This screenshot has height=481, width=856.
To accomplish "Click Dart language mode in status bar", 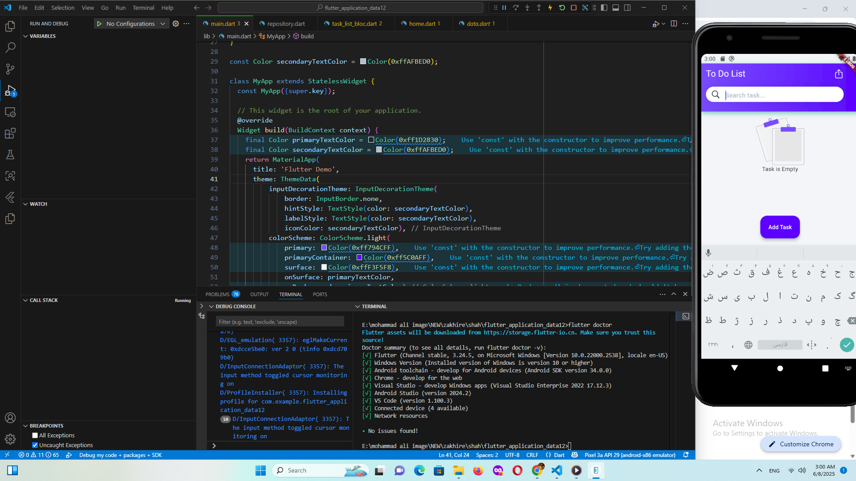I will click(x=559, y=455).
